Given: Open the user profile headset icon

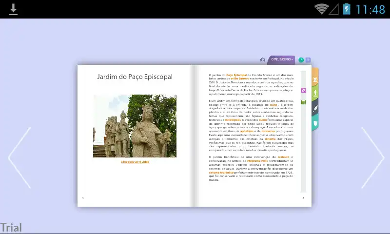Looking at the screenshot, I should [x=262, y=59].
